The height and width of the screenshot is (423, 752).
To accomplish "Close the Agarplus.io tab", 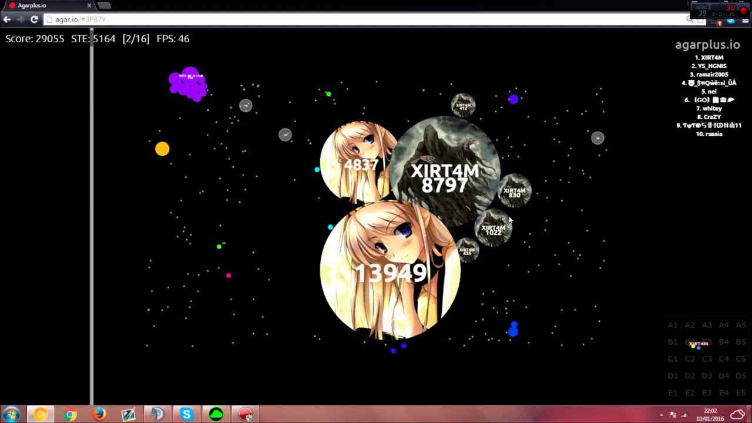I will point(89,5).
